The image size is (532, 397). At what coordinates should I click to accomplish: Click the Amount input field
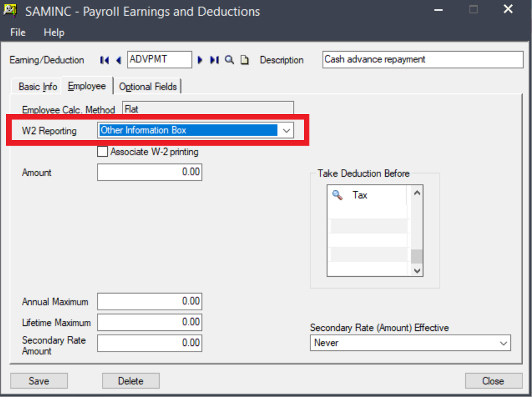(150, 172)
